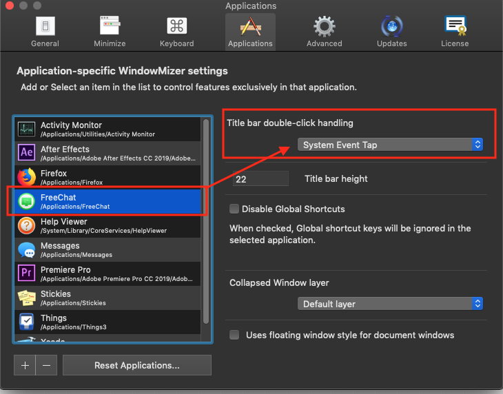The width and height of the screenshot is (503, 394).
Task: Select the Applications toolbar icon
Action: pos(250,26)
